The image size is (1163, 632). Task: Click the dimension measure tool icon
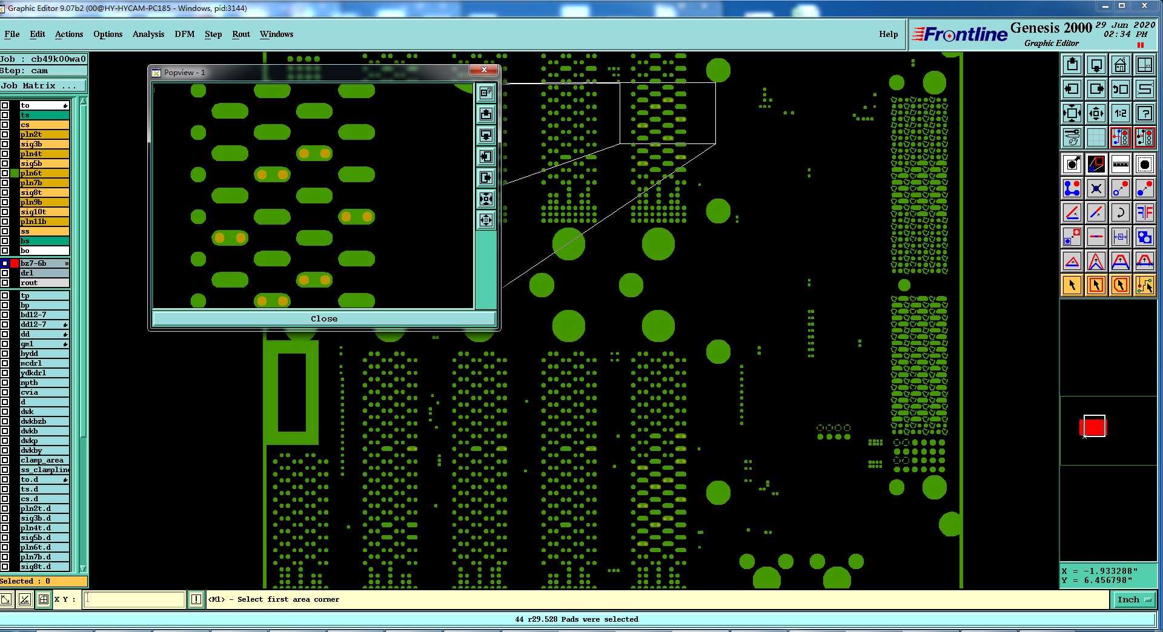[x=1121, y=237]
